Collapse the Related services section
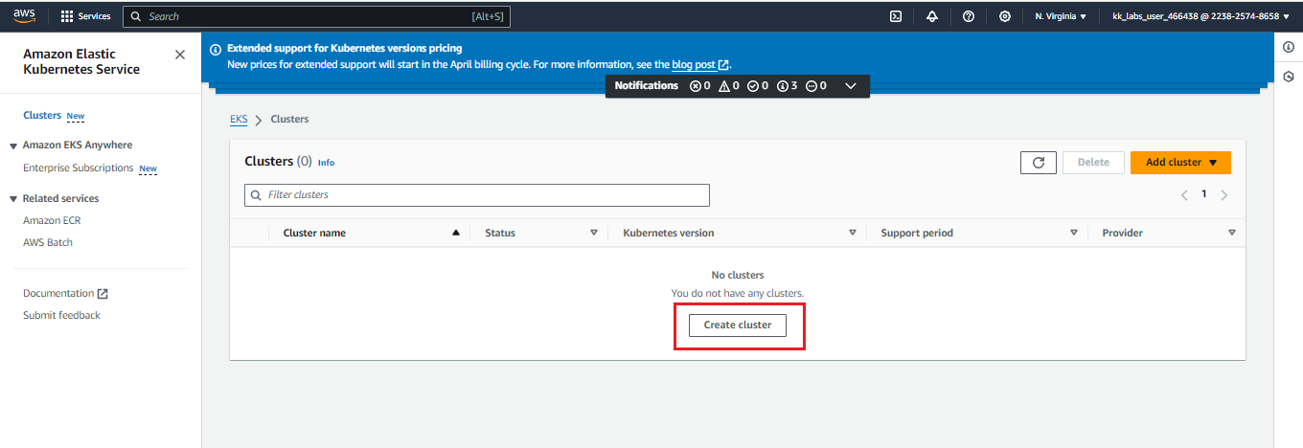The image size is (1303, 448). [x=13, y=199]
